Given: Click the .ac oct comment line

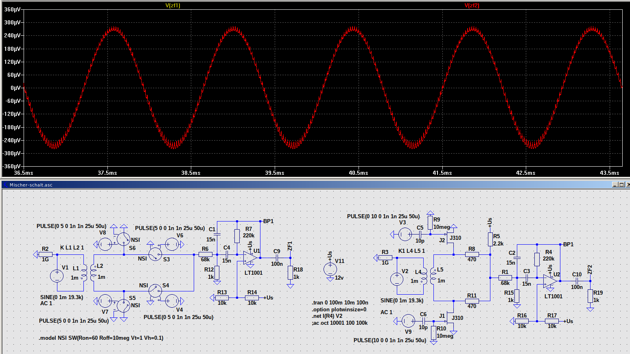Looking at the screenshot, I should coord(340,323).
